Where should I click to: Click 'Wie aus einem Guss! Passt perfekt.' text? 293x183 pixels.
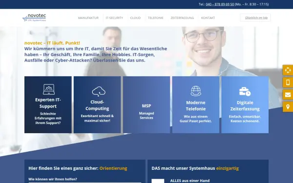coord(196,119)
